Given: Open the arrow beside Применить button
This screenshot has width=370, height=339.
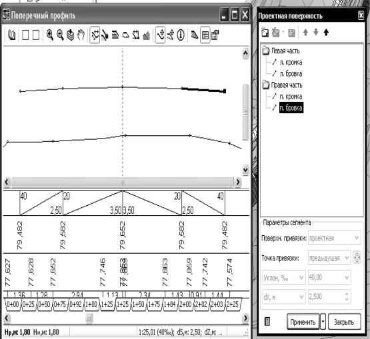Looking at the screenshot, I should (x=323, y=322).
